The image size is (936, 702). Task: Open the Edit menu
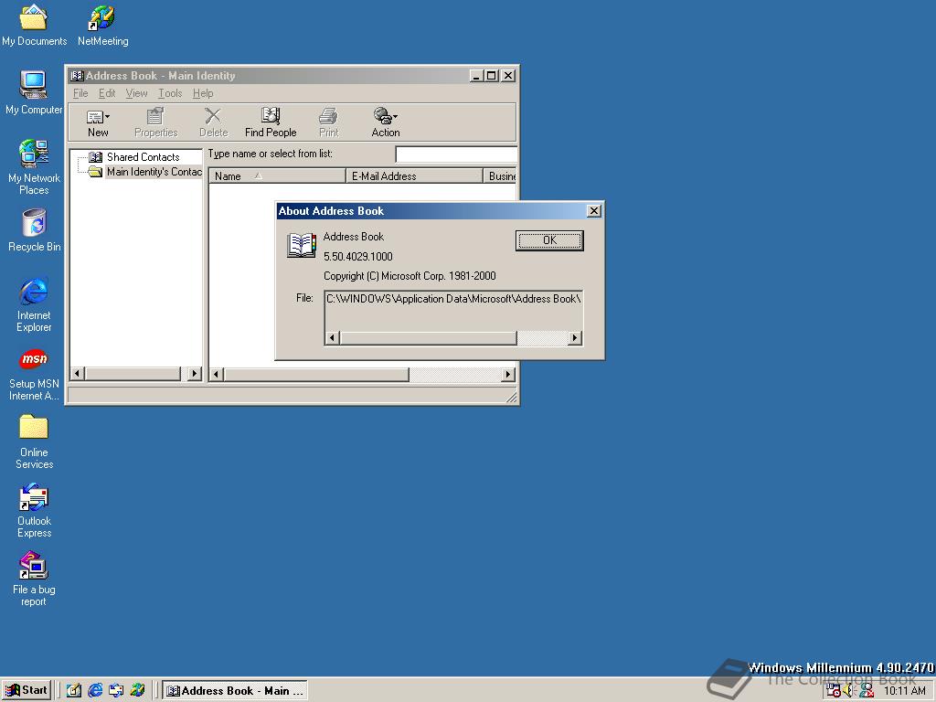107,93
